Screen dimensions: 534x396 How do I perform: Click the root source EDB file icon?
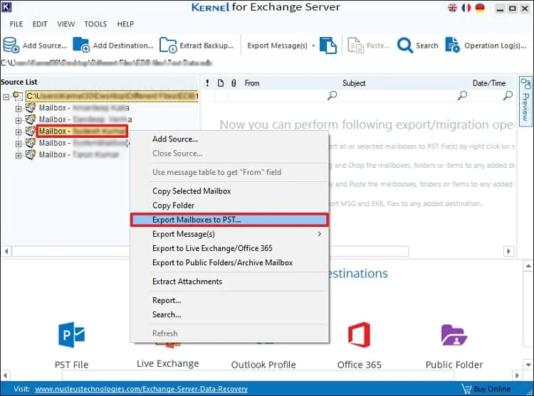(x=17, y=96)
